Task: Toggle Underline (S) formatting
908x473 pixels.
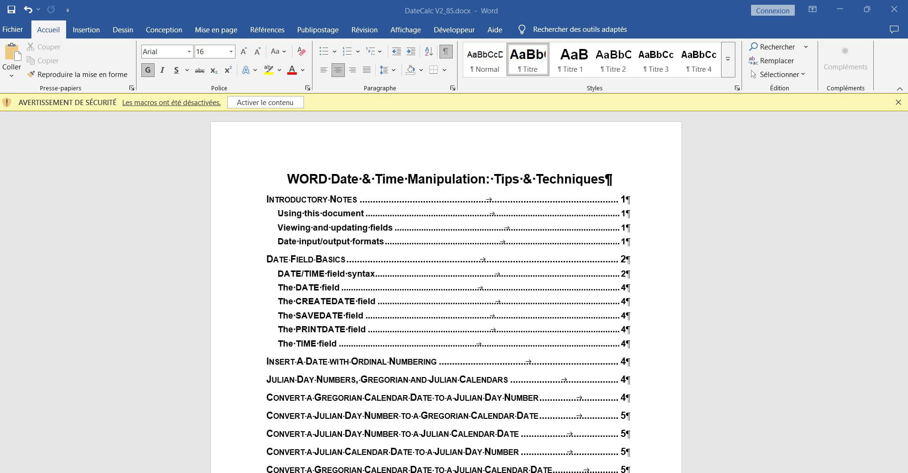Action: [x=176, y=70]
